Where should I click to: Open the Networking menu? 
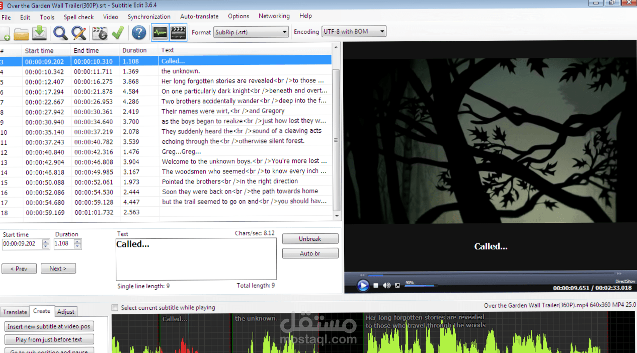274,16
